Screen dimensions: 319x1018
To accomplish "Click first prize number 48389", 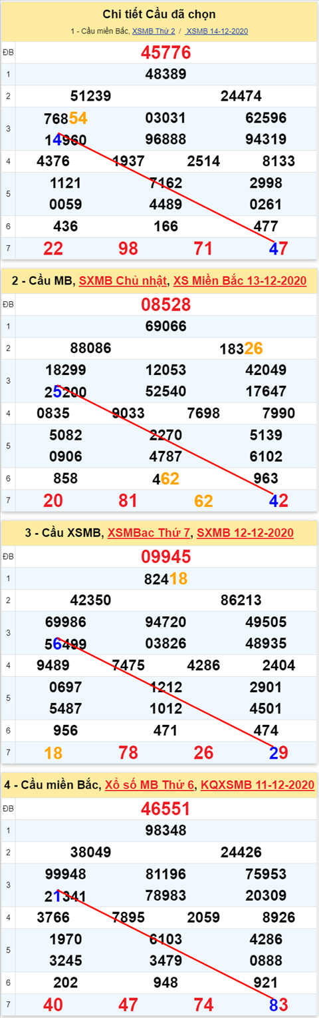I will pyautogui.click(x=165, y=74).
